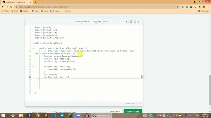This screenshot has height=118, width=211.
Task: Open a new browser tab
Action: point(36,2)
